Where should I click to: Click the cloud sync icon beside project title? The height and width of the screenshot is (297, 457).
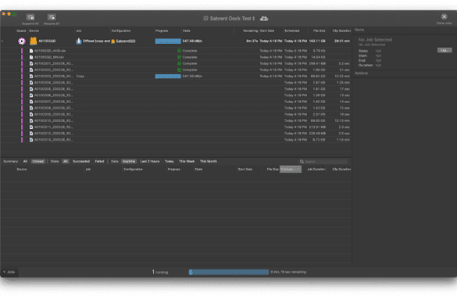tap(264, 19)
